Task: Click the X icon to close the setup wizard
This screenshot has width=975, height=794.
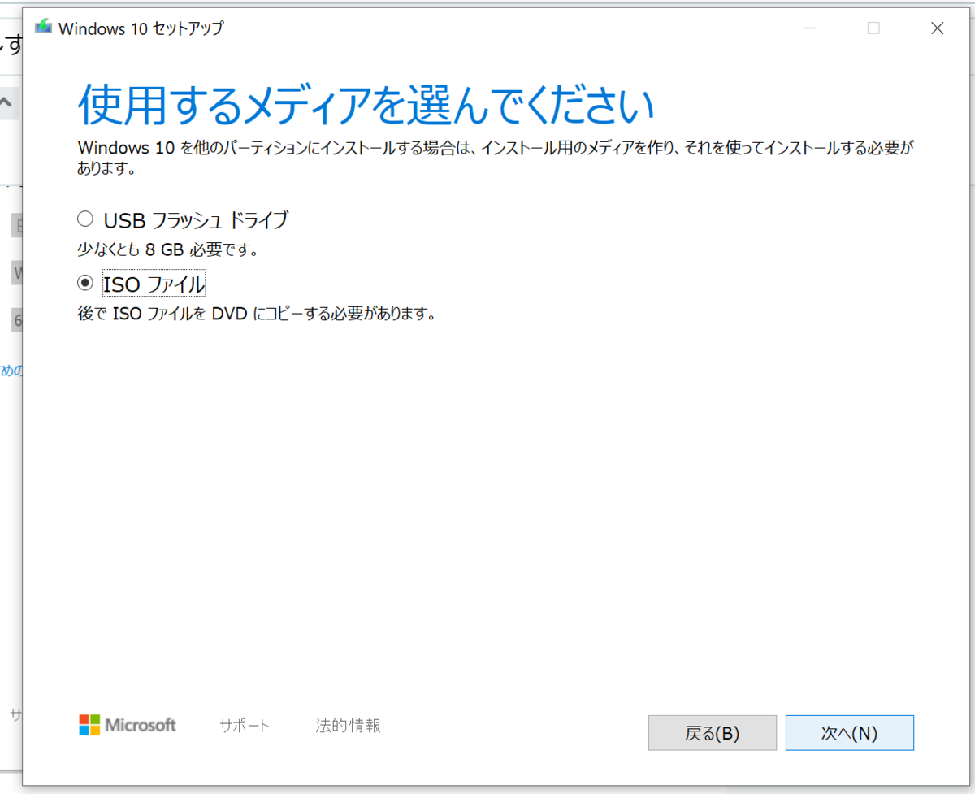Action: coord(937,28)
